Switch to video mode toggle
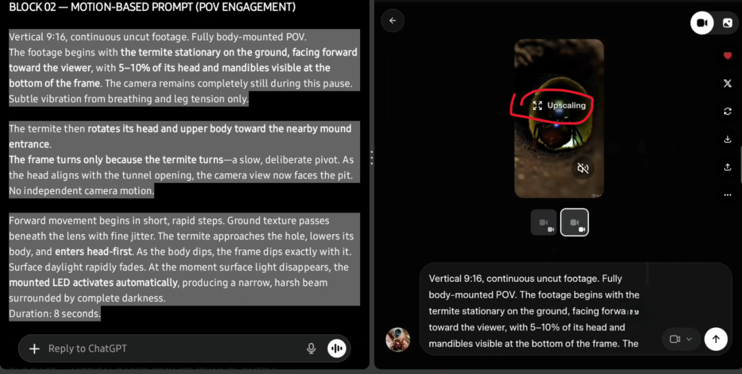Screen dimensions: 742x374 (x=701, y=23)
